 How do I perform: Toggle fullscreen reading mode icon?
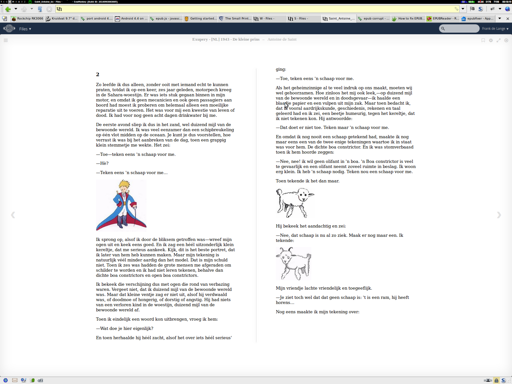[x=499, y=40]
